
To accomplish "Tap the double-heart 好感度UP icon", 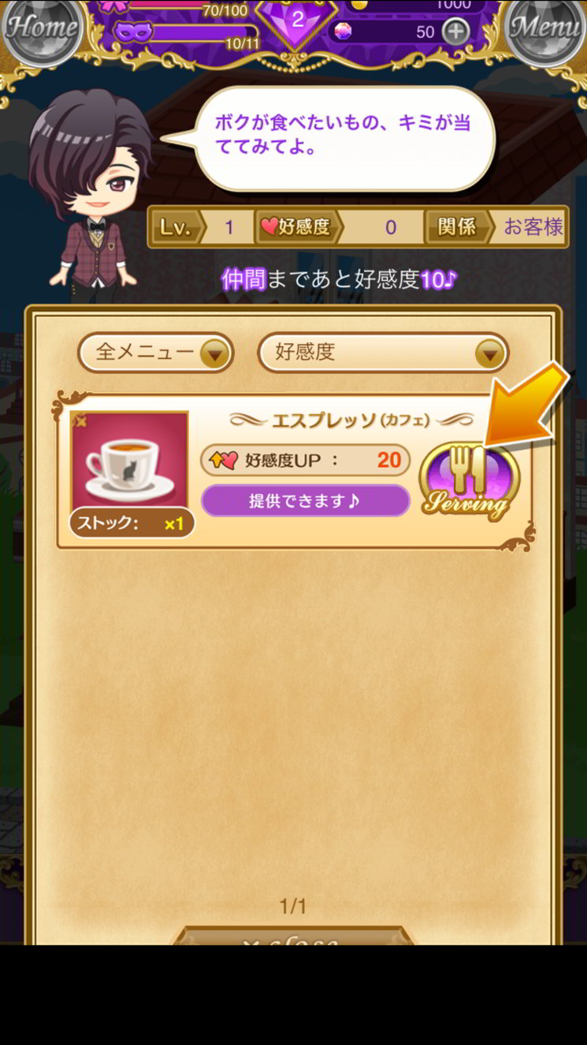I will [x=224, y=460].
